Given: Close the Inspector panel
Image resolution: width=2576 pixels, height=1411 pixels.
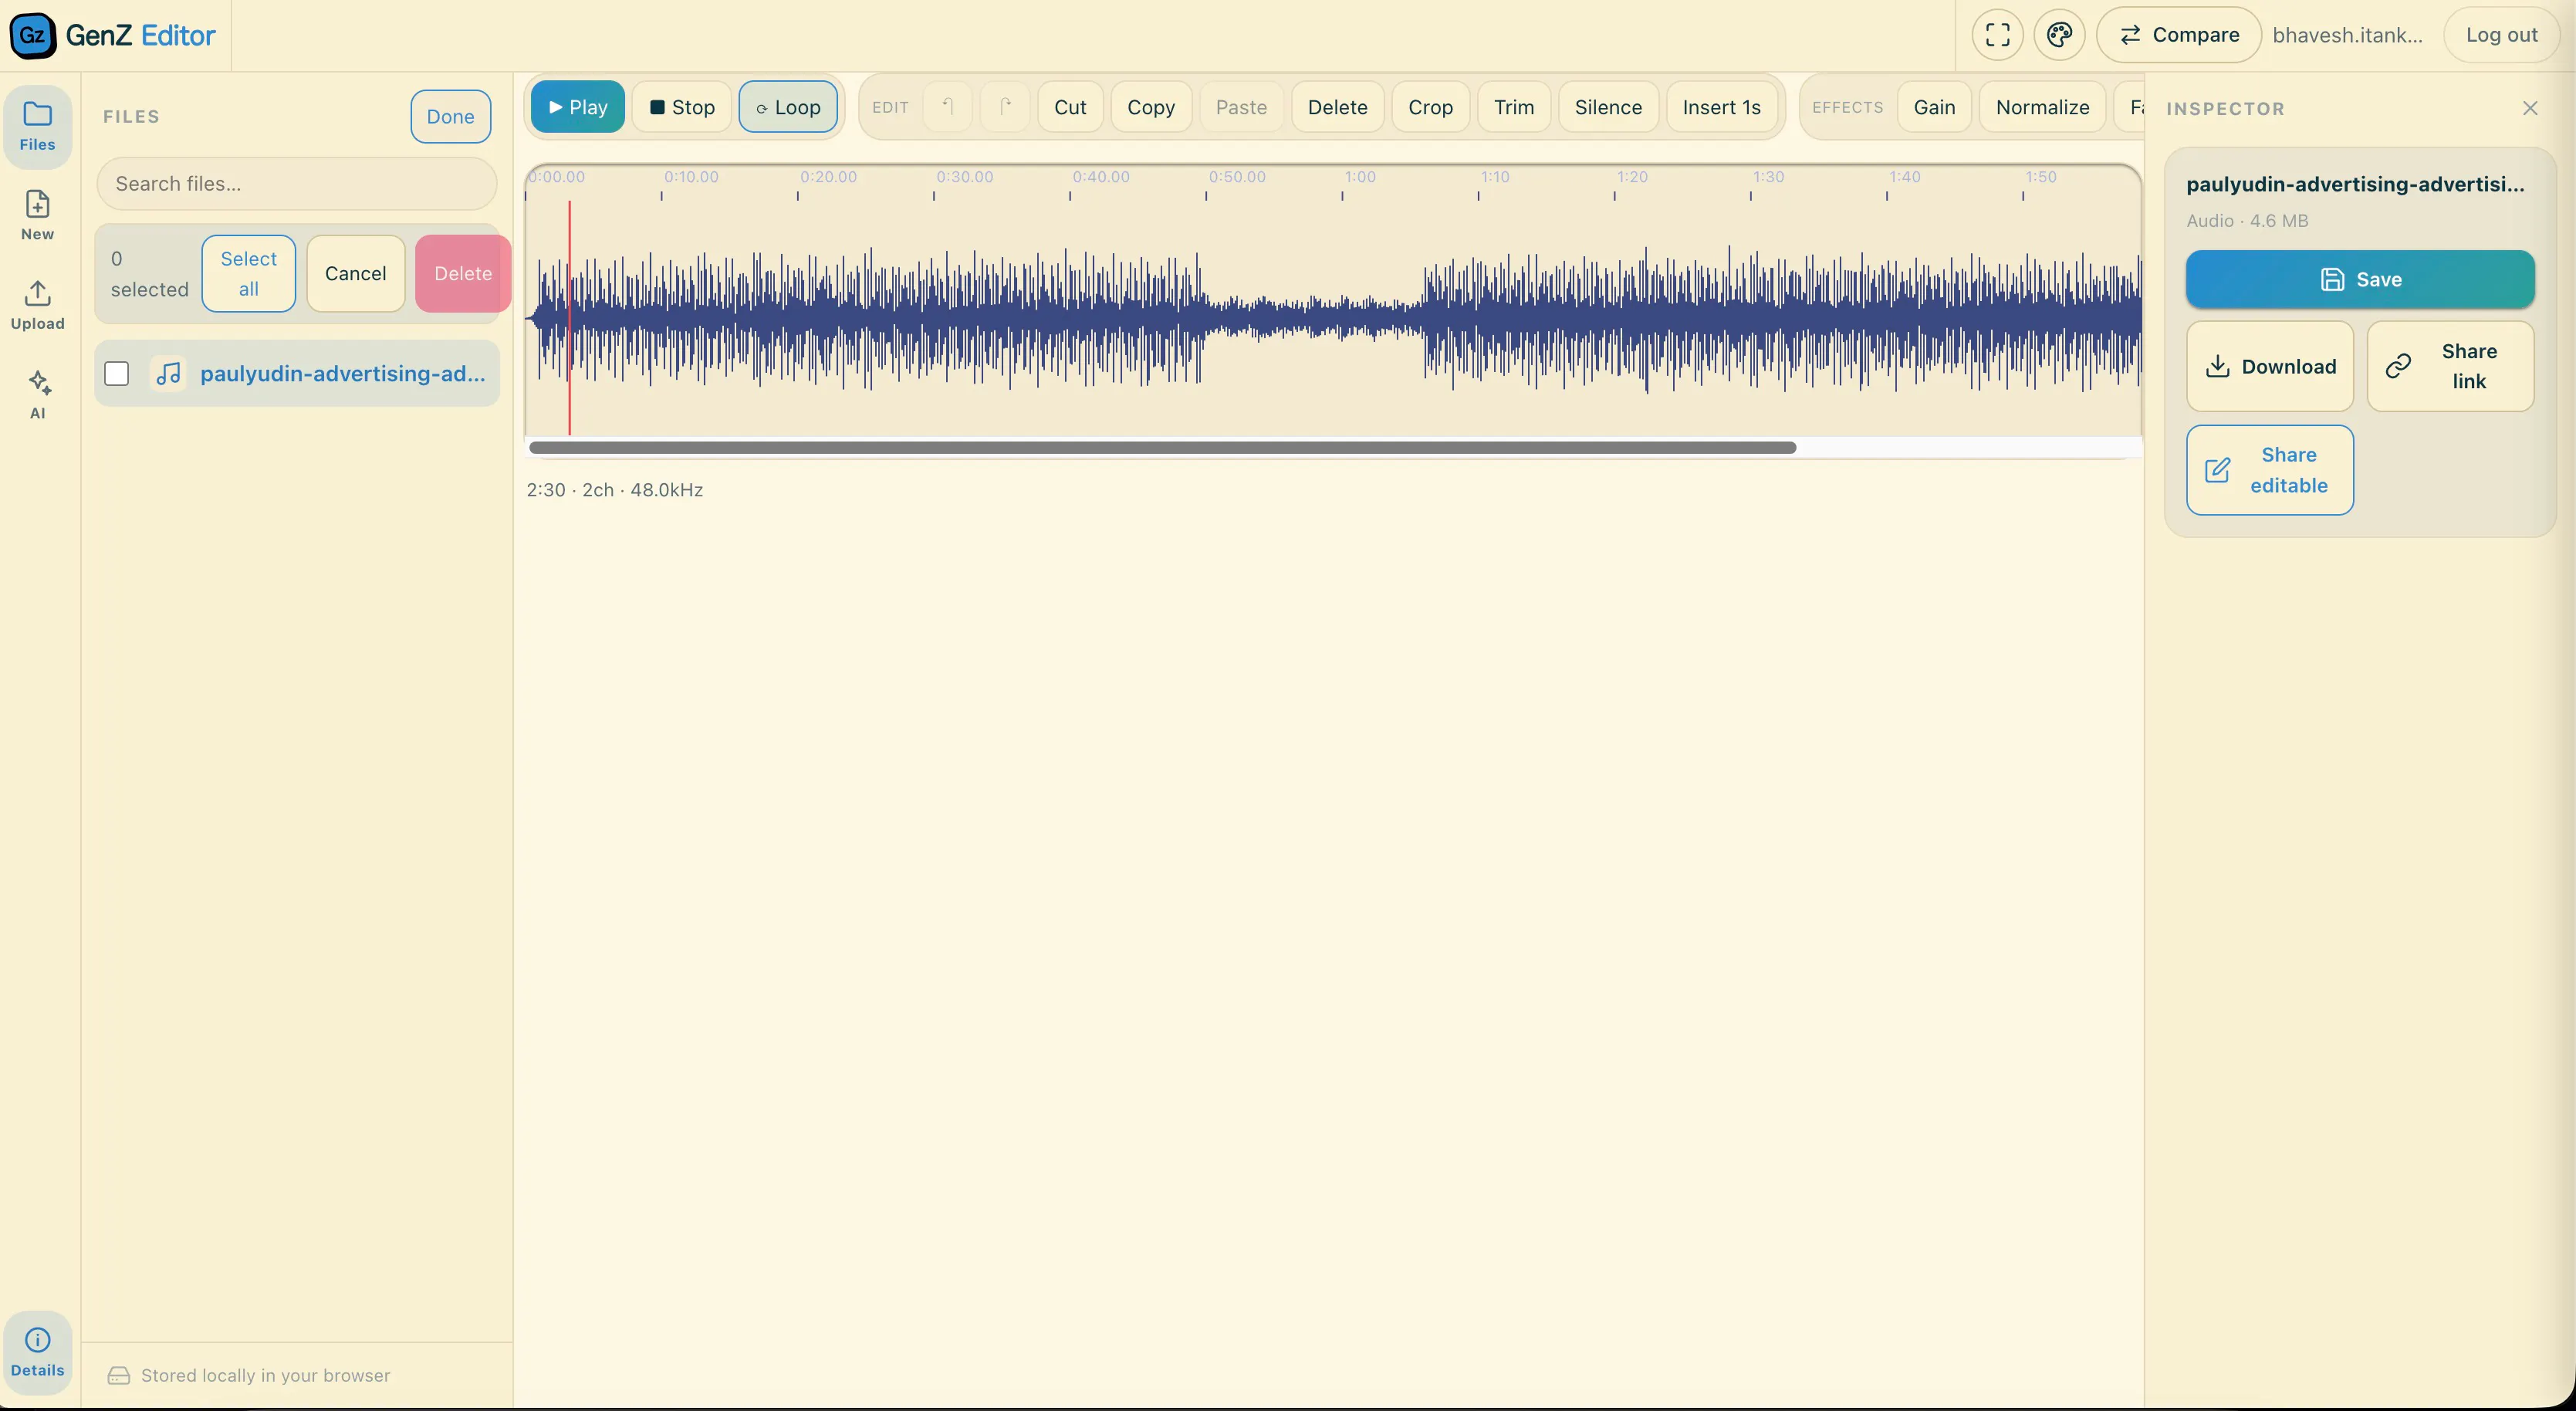Looking at the screenshot, I should pyautogui.click(x=2530, y=108).
